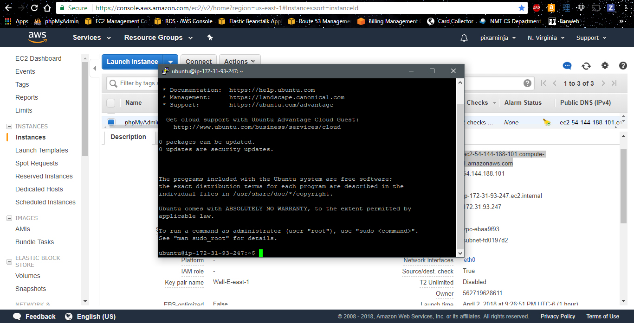634x323 pixels.
Task: Sort by the Alarm Status column header
Action: coord(523,103)
